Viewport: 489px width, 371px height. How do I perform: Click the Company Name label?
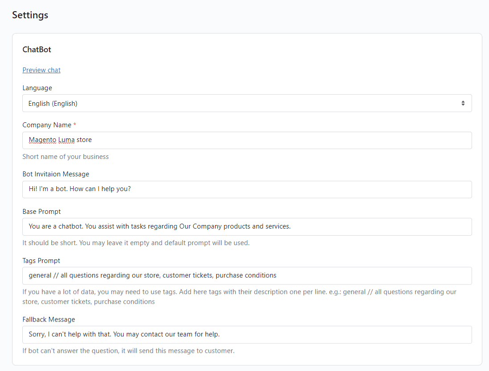pos(47,125)
